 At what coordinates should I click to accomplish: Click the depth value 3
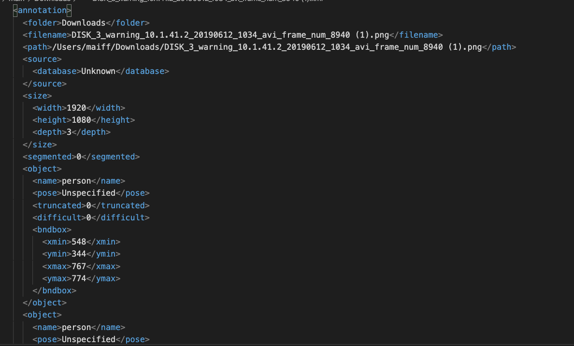pyautogui.click(x=69, y=132)
